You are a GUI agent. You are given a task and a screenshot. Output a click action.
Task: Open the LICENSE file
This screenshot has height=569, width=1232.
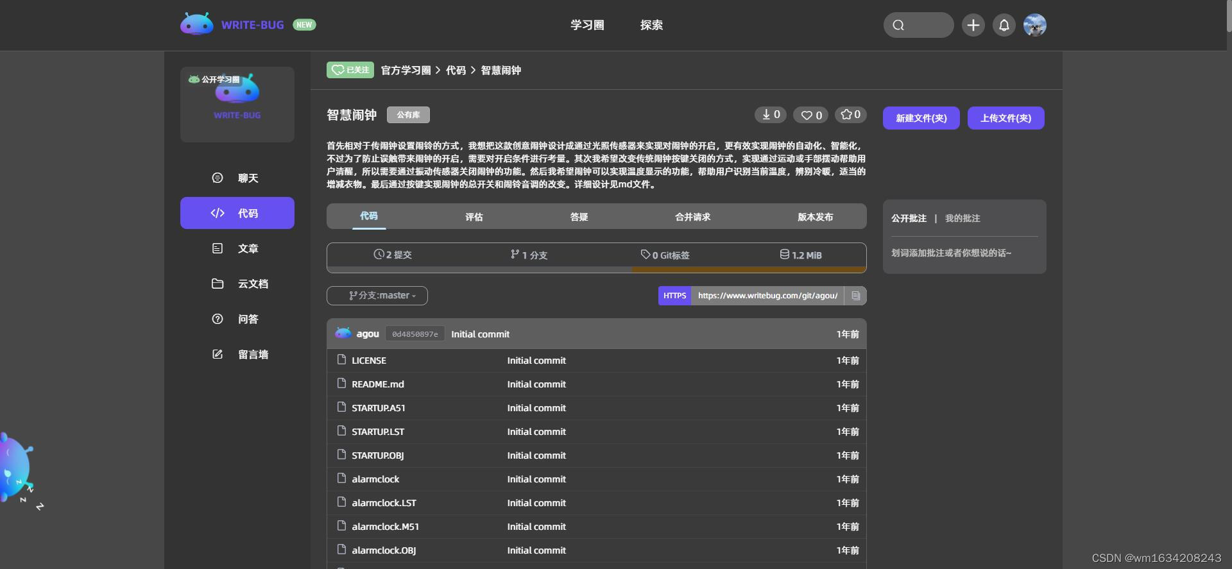click(369, 361)
